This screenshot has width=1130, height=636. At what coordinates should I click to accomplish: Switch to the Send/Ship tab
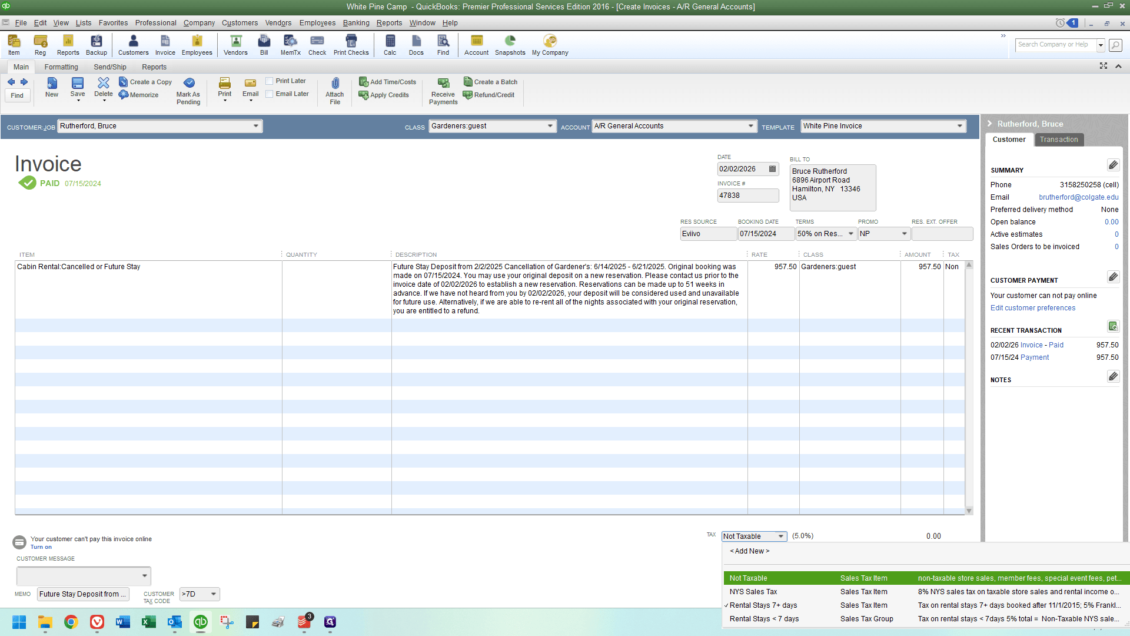110,67
